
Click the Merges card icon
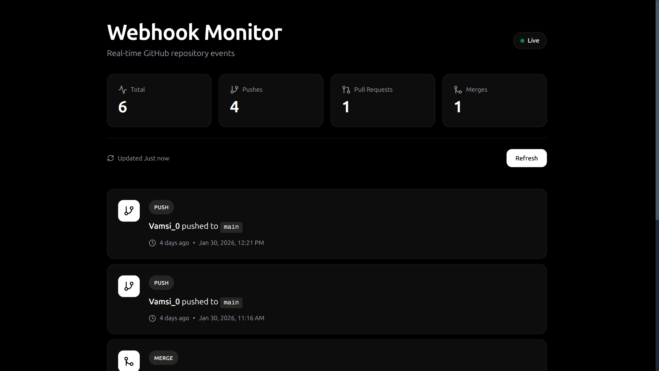pyautogui.click(x=458, y=90)
